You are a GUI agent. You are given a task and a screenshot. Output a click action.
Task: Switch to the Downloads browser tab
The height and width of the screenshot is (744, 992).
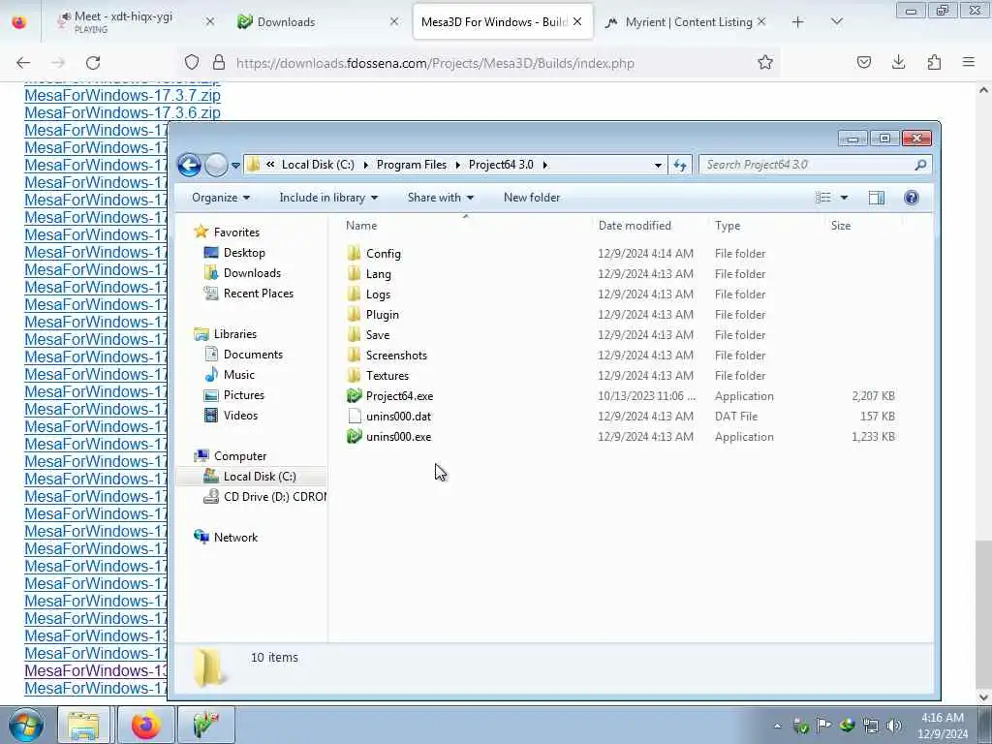[x=318, y=21]
